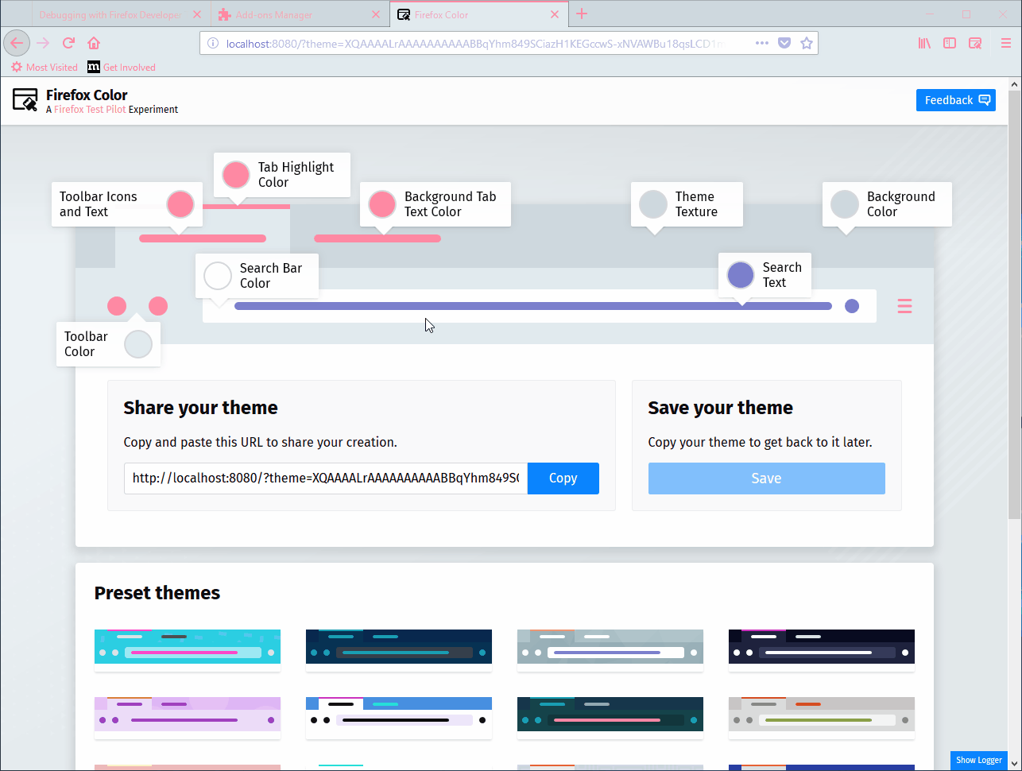Open page actions three-dot menu
This screenshot has width=1022, height=771.
(x=761, y=43)
